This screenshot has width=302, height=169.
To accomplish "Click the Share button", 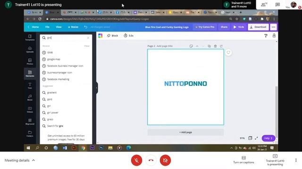I will [x=224, y=27].
